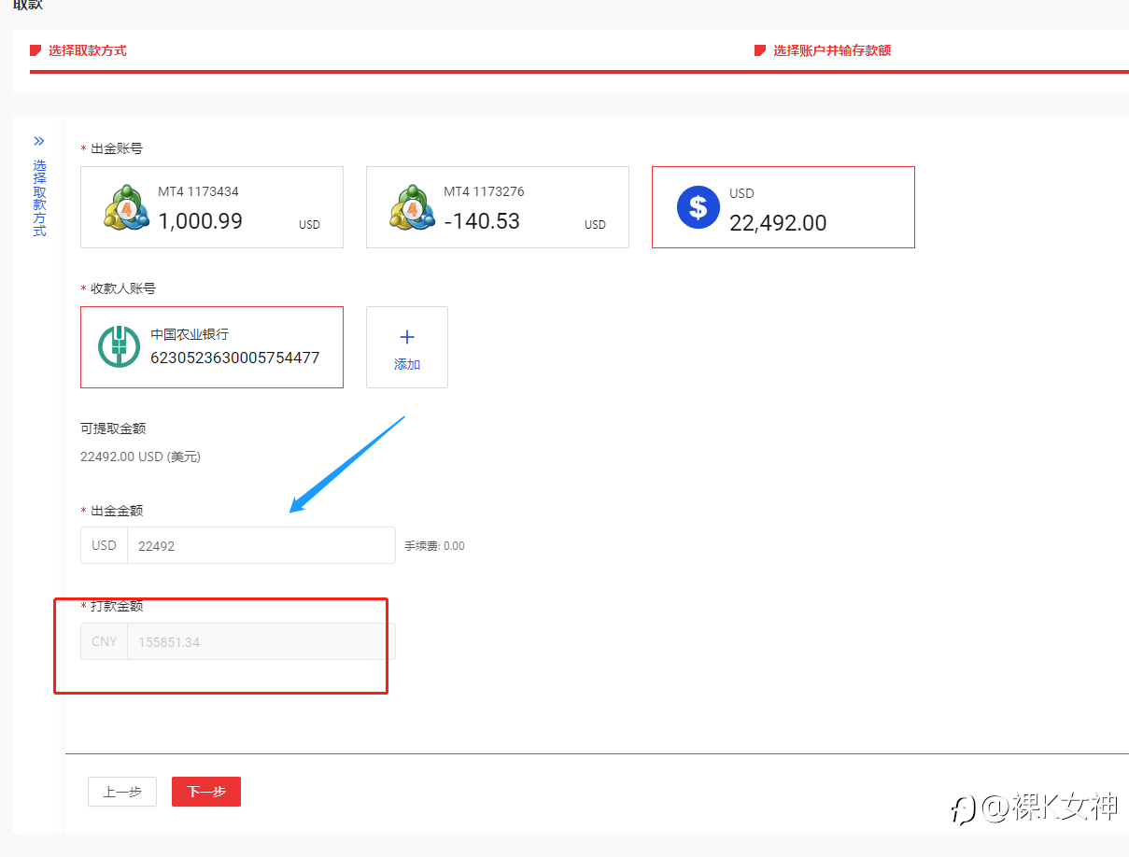
Task: Select the USD 22,492.00 wallet card
Action: (783, 207)
